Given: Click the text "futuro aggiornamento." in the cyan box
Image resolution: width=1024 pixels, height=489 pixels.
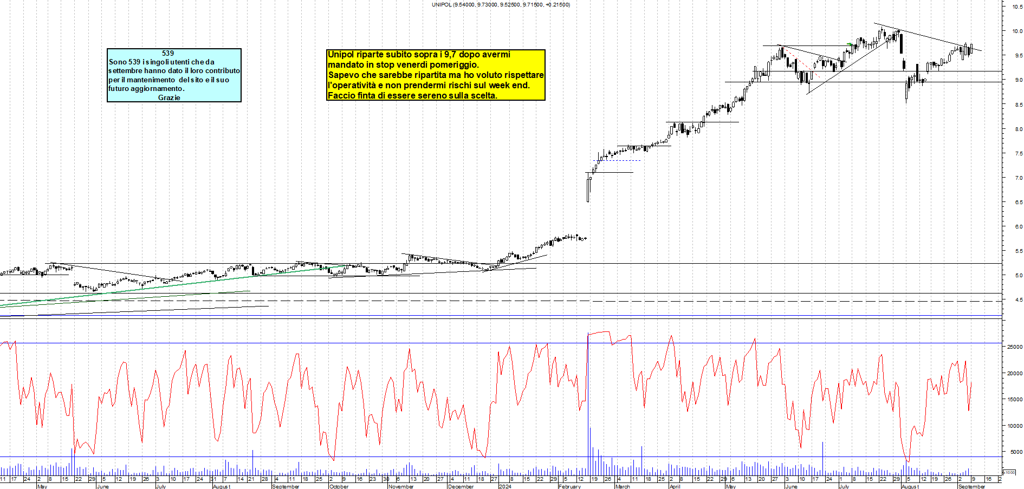Looking at the screenshot, I should [x=146, y=88].
